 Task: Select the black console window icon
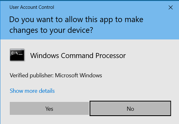pos(17,55)
